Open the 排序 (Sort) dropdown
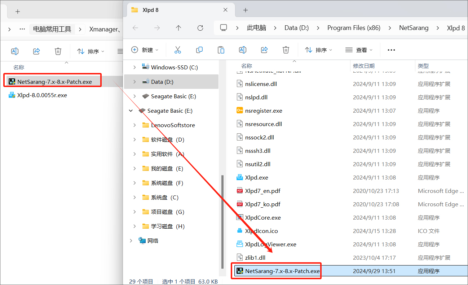Screen dimensions: 468x285 click(319, 50)
